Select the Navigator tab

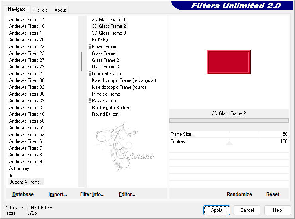[17, 9]
